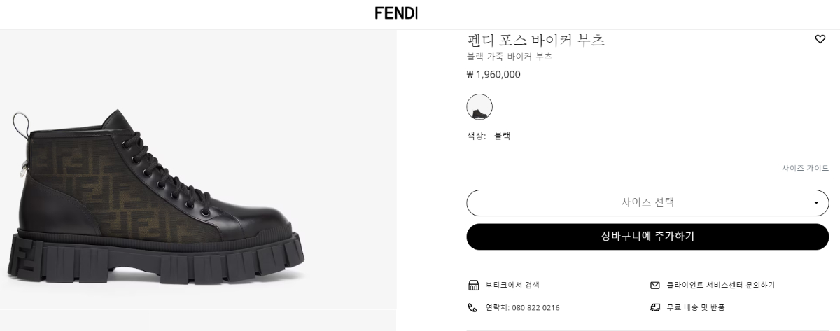Click the boutique store icon

pos(472,286)
